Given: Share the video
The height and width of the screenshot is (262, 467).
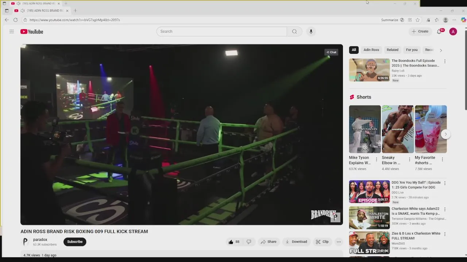Looking at the screenshot, I should pyautogui.click(x=269, y=242).
